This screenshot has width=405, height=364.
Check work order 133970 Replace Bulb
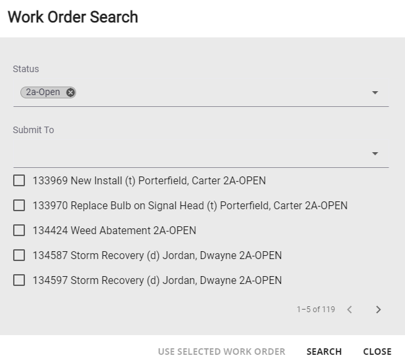click(x=19, y=205)
